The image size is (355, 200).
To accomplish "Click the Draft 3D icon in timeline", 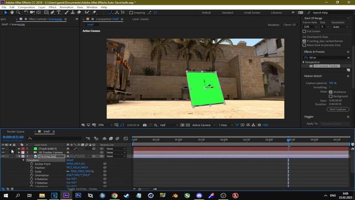I will pyautogui.click(x=96, y=138).
